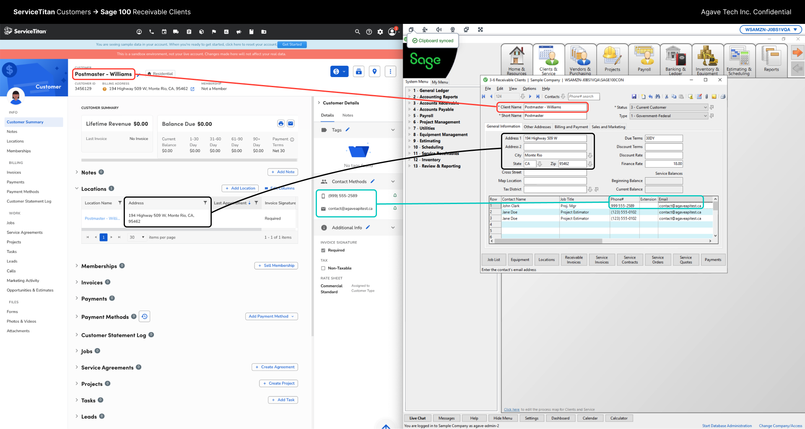805x429 pixels.
Task: Open ServiceTitan settings gear
Action: (380, 32)
